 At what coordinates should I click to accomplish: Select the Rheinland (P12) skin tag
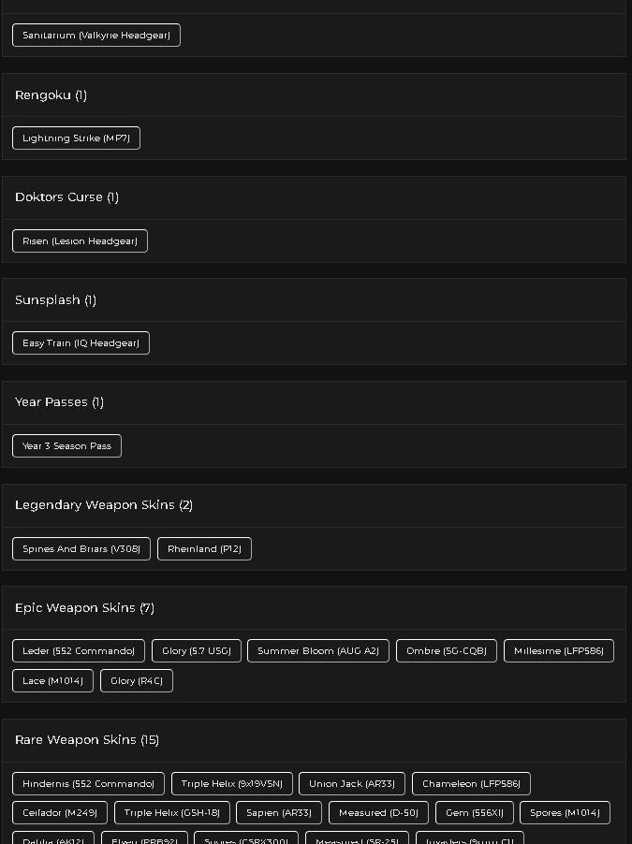[x=204, y=548]
